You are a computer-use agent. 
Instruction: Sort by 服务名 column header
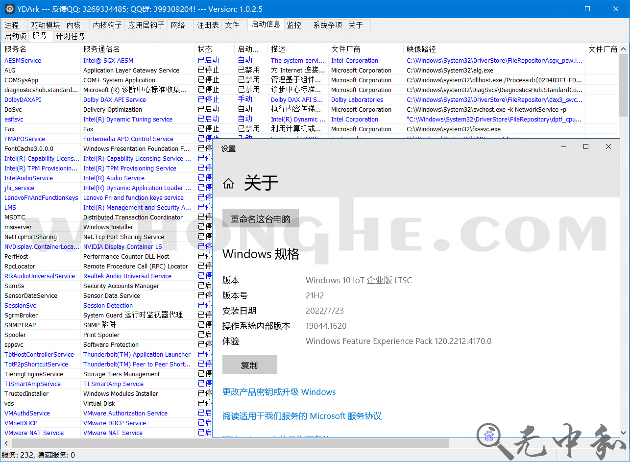[x=41, y=49]
